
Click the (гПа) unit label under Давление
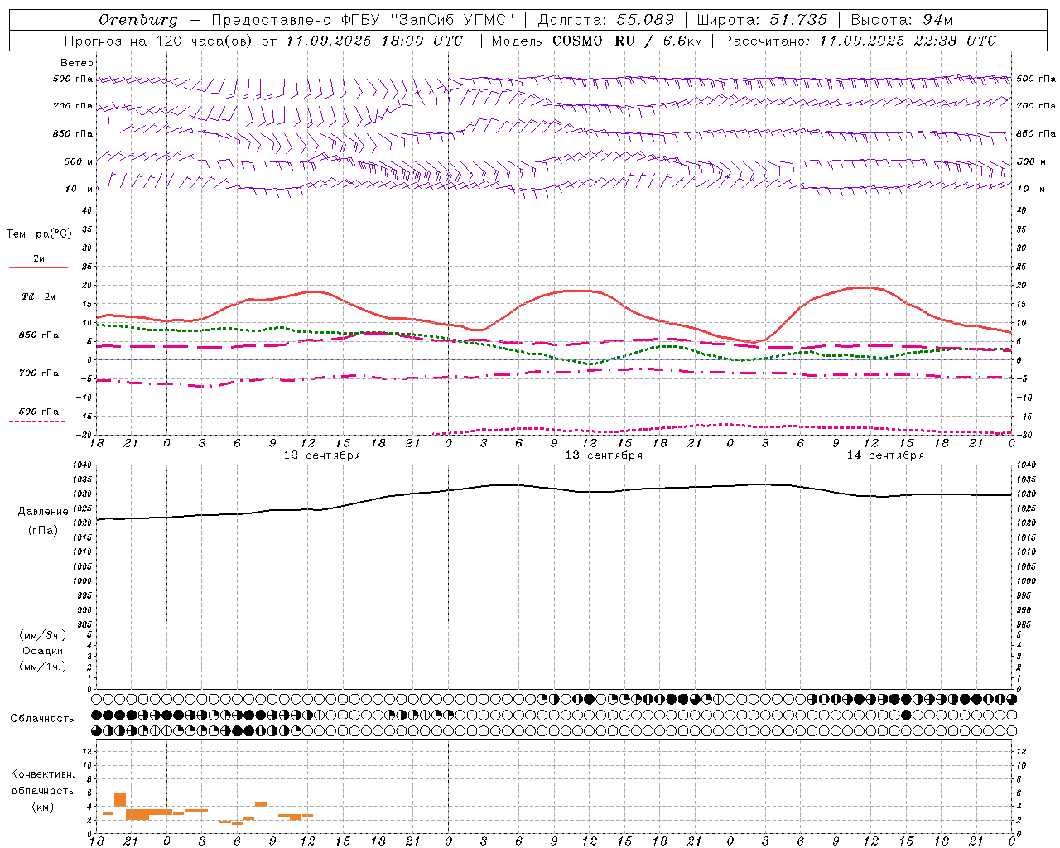click(x=43, y=531)
